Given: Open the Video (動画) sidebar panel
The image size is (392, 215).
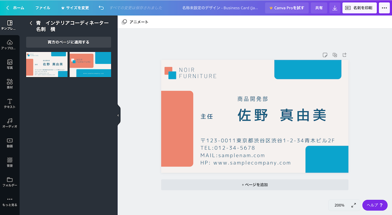Looking at the screenshot, I should tap(10, 143).
